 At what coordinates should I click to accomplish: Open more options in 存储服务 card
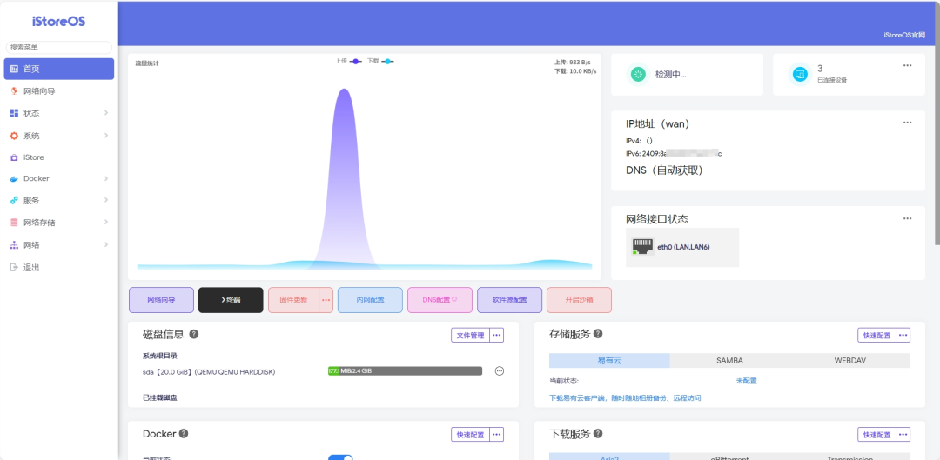click(x=903, y=336)
